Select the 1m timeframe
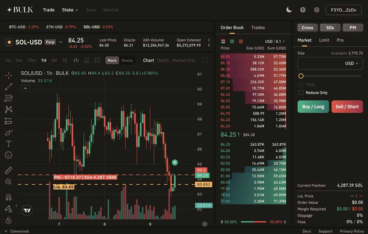The image size is (368, 234). pos(8,60)
